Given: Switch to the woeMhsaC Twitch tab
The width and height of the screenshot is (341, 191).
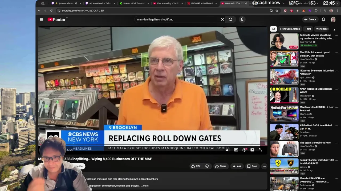Looking at the screenshot, I should 100,3.
